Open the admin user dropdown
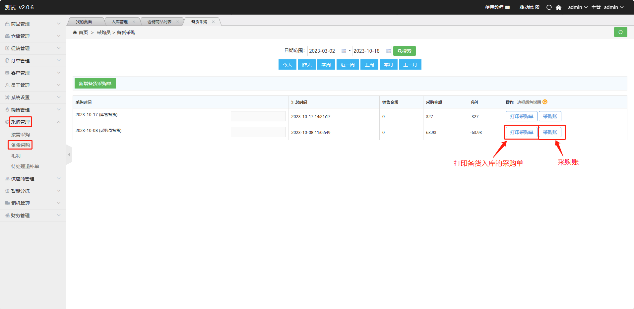 point(577,7)
